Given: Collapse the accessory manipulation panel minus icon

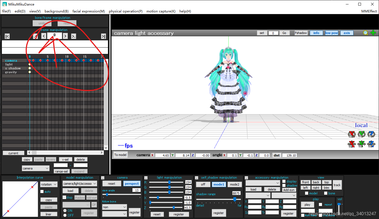Looking at the screenshot, I should click(x=246, y=178).
